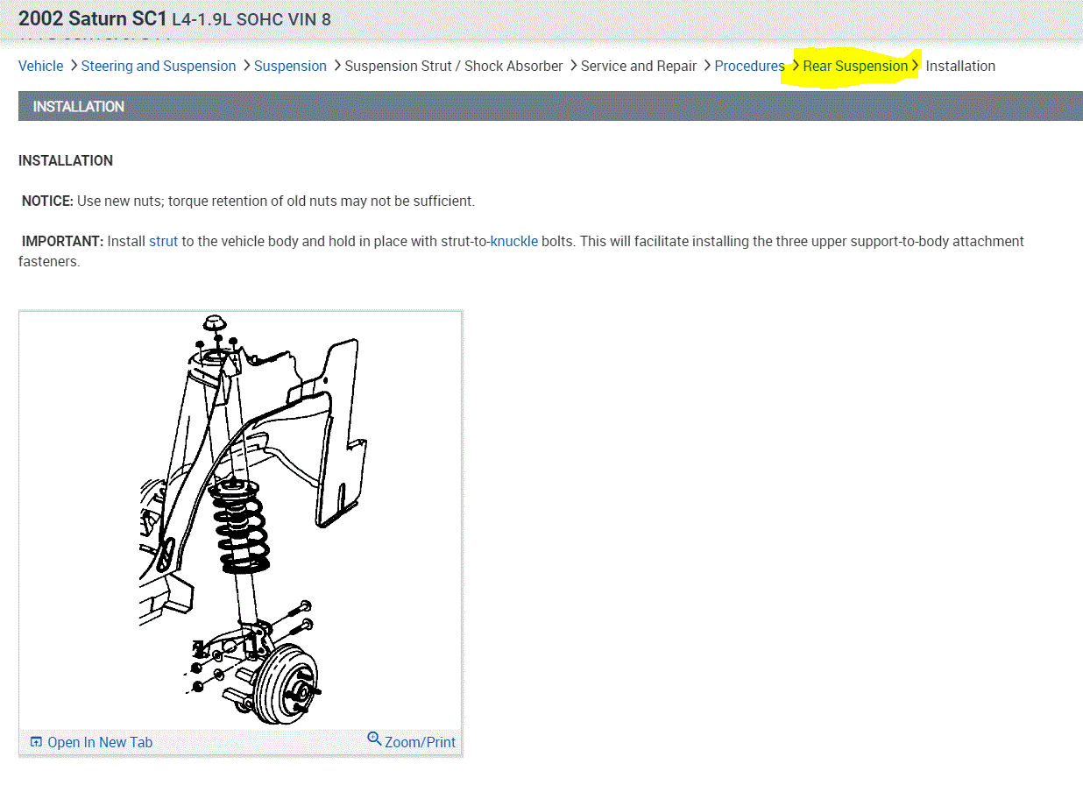Image resolution: width=1083 pixels, height=785 pixels.
Task: Select Service and Repair breadcrumb
Action: pyautogui.click(x=639, y=66)
